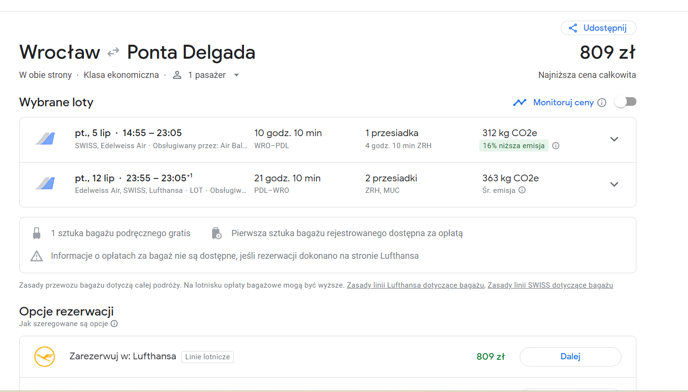Viewport: 688px width, 392px height.
Task: Click info icon by Jak szeregowane są opcje
Action: pyautogui.click(x=114, y=324)
